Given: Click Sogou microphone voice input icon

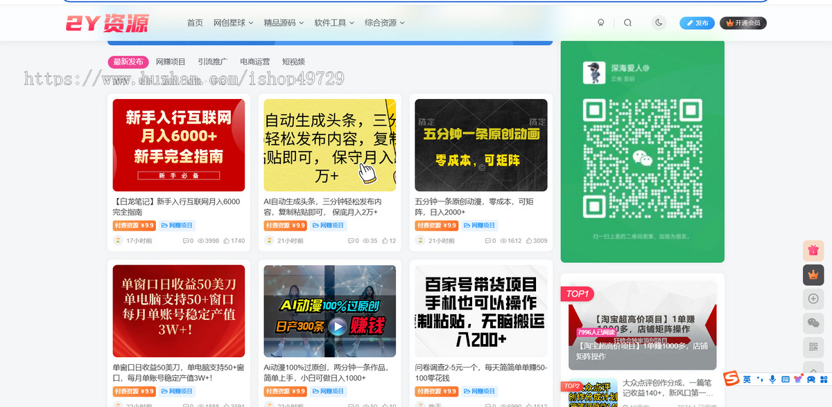Looking at the screenshot, I should pyautogui.click(x=772, y=379).
